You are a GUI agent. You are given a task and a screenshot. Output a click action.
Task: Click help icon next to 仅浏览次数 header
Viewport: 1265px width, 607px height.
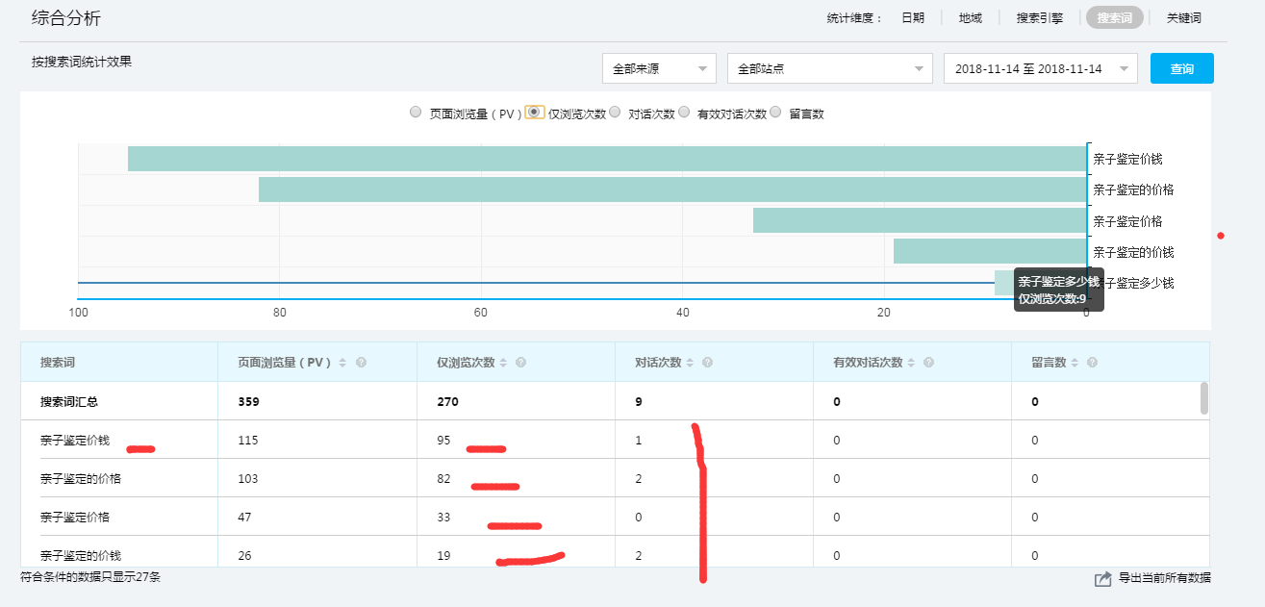coord(521,363)
